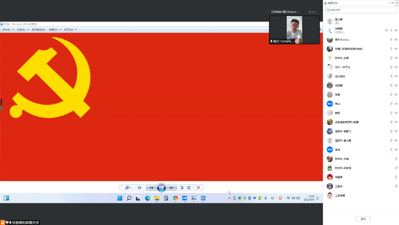This screenshot has height=225, width=399.
Task: Open the 文件(F) dropdown menu
Action: point(8,30)
